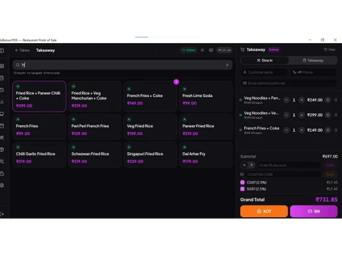
Task: Click the coupon ticket icon
Action: click(x=242, y=174)
